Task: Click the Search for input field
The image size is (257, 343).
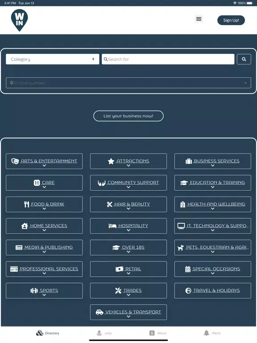Action: [x=168, y=59]
